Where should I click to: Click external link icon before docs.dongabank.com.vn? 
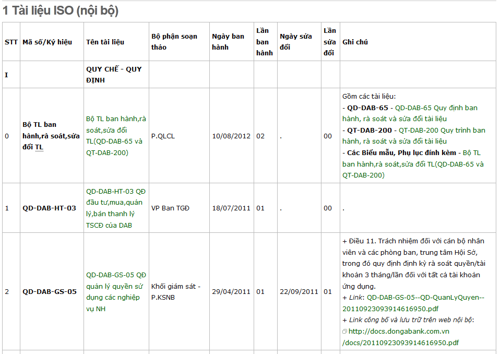(x=344, y=332)
